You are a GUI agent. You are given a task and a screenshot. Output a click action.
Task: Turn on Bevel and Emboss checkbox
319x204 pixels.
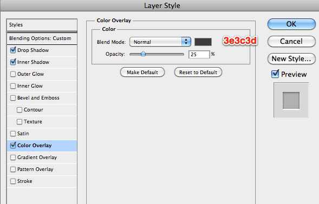tap(13, 98)
